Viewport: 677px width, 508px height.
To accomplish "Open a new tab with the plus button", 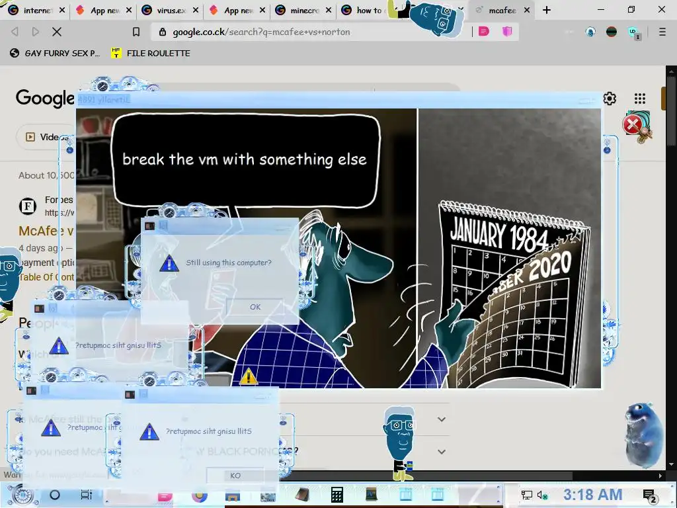I will click(547, 10).
